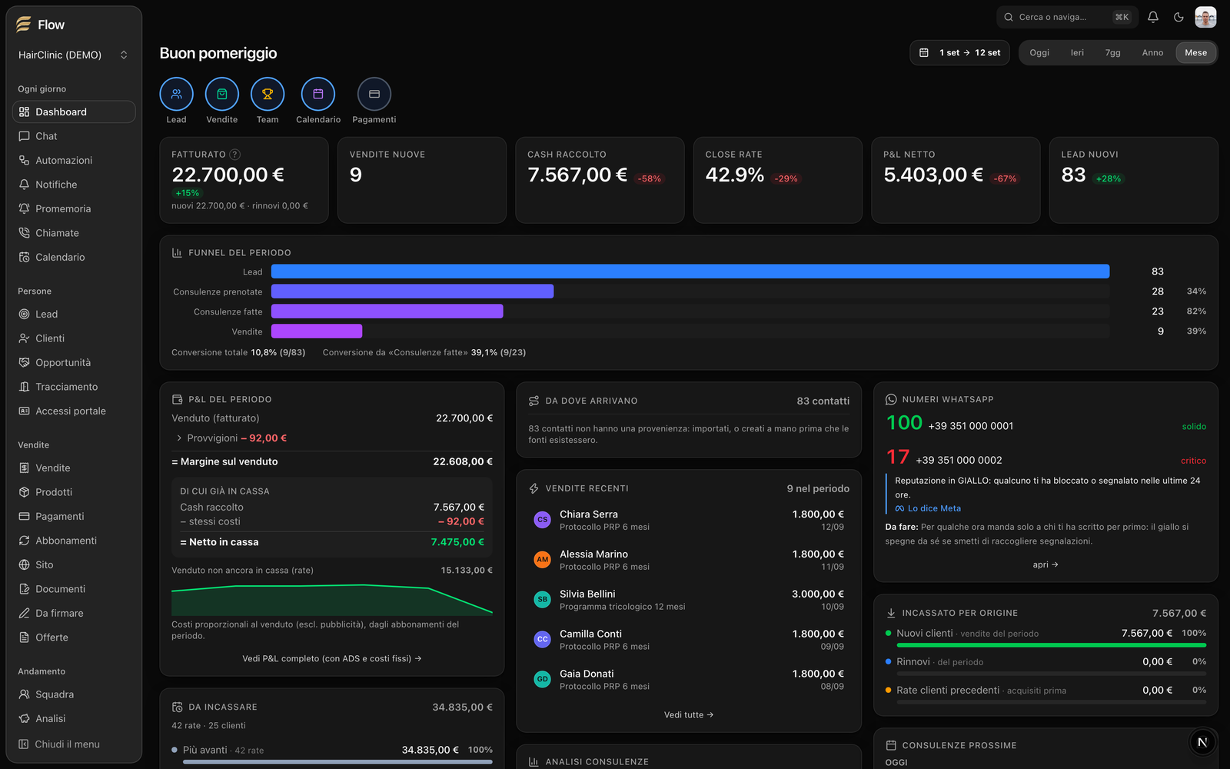Open the Automazioni icon in the sidebar
Screen dimensions: 1230x769
[x=24, y=160]
